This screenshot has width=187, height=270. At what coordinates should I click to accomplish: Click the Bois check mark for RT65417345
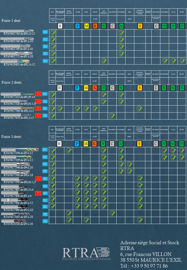click(x=130, y=171)
